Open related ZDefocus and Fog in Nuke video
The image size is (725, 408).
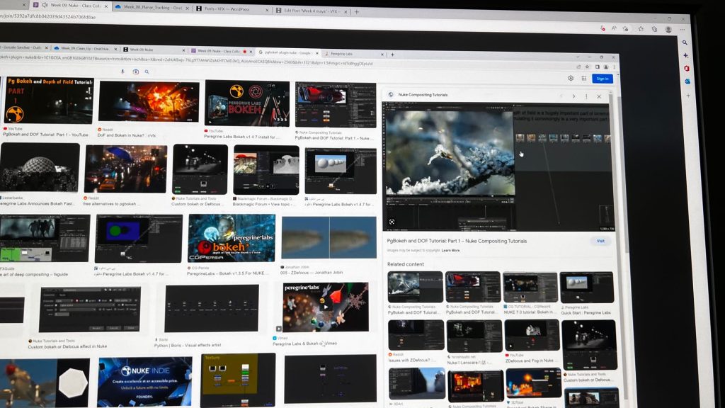(532, 335)
